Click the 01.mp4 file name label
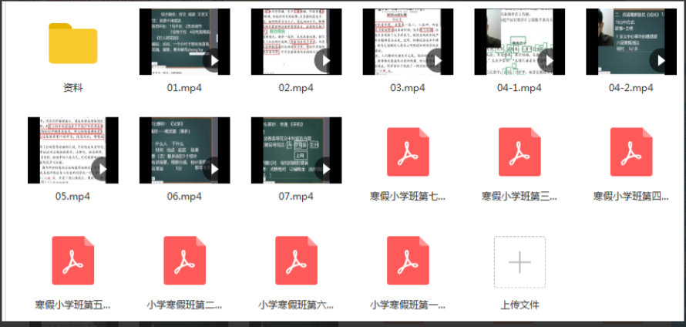The height and width of the screenshot is (327, 686). (x=184, y=88)
